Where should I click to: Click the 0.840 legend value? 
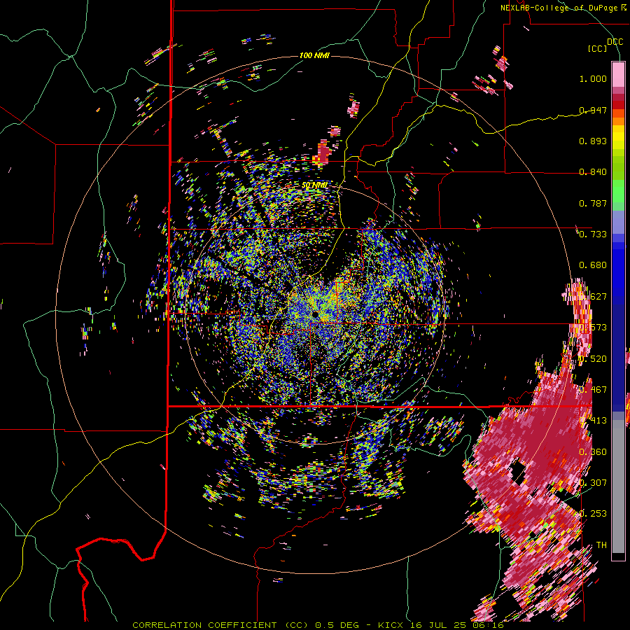(x=593, y=172)
